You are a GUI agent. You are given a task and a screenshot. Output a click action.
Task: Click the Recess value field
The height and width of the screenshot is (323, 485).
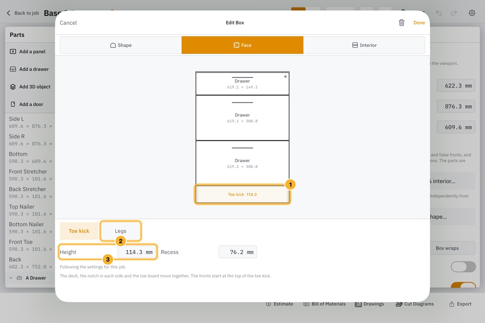click(238, 252)
